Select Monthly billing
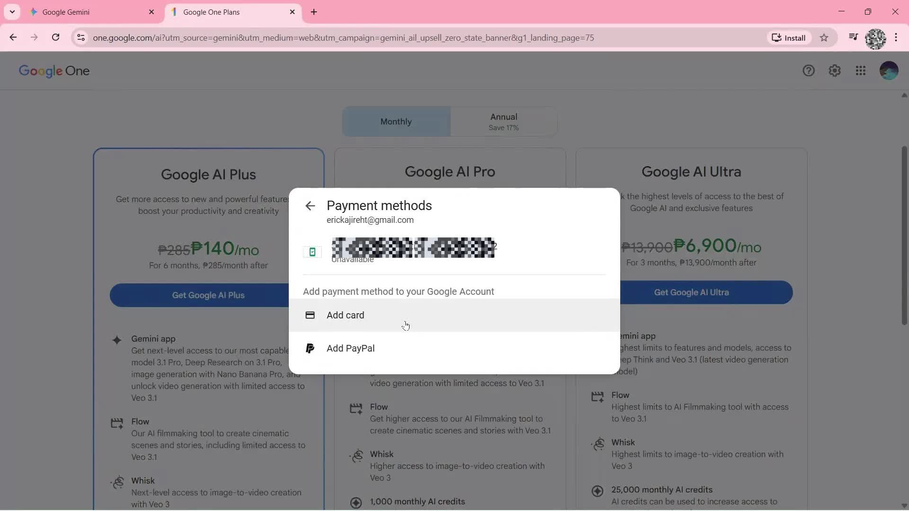The width and height of the screenshot is (909, 511). (396, 121)
